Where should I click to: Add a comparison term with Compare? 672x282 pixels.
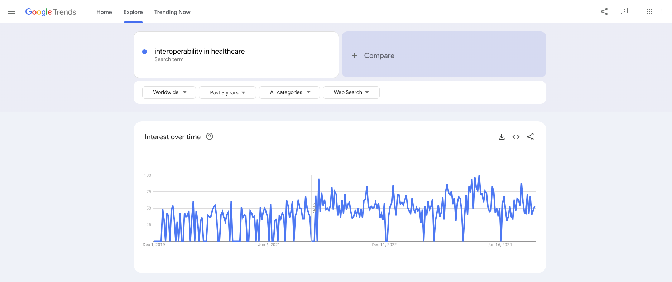pos(444,54)
